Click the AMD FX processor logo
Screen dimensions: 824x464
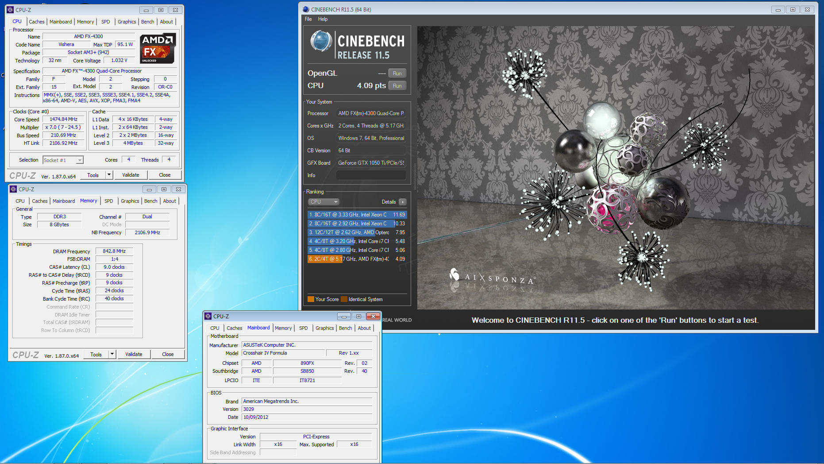click(x=158, y=48)
